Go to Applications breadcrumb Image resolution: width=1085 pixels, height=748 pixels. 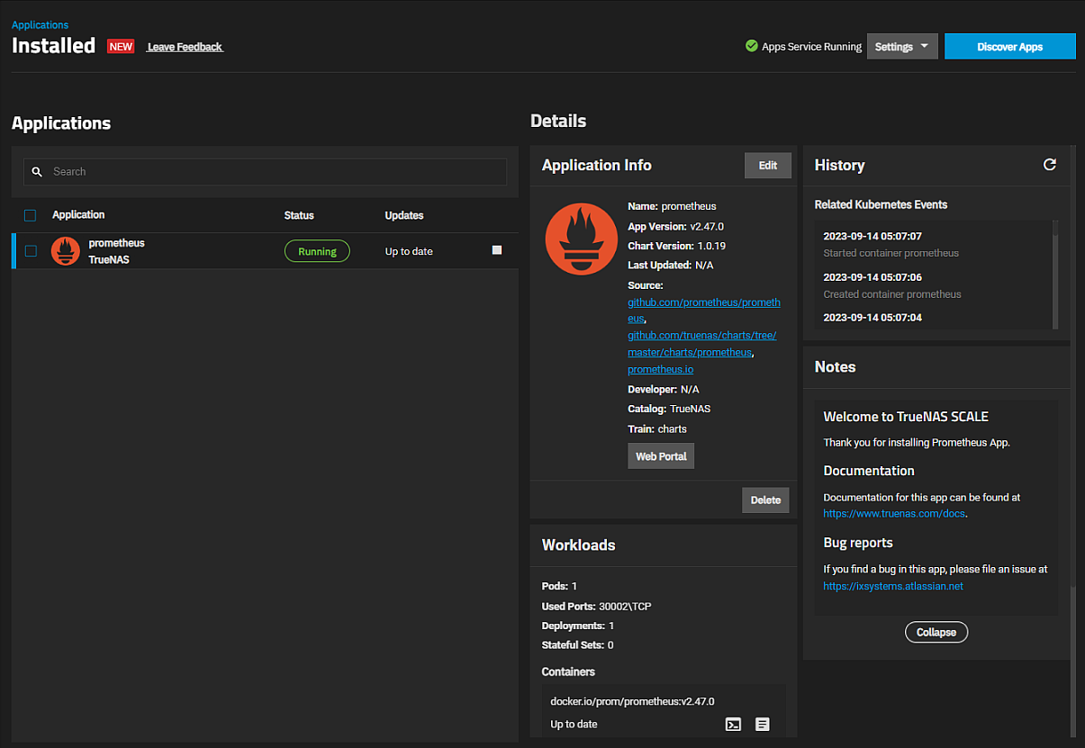(x=40, y=25)
